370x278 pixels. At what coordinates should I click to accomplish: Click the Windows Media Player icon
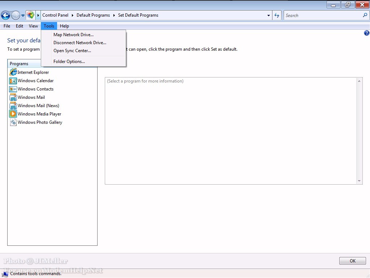(x=13, y=114)
